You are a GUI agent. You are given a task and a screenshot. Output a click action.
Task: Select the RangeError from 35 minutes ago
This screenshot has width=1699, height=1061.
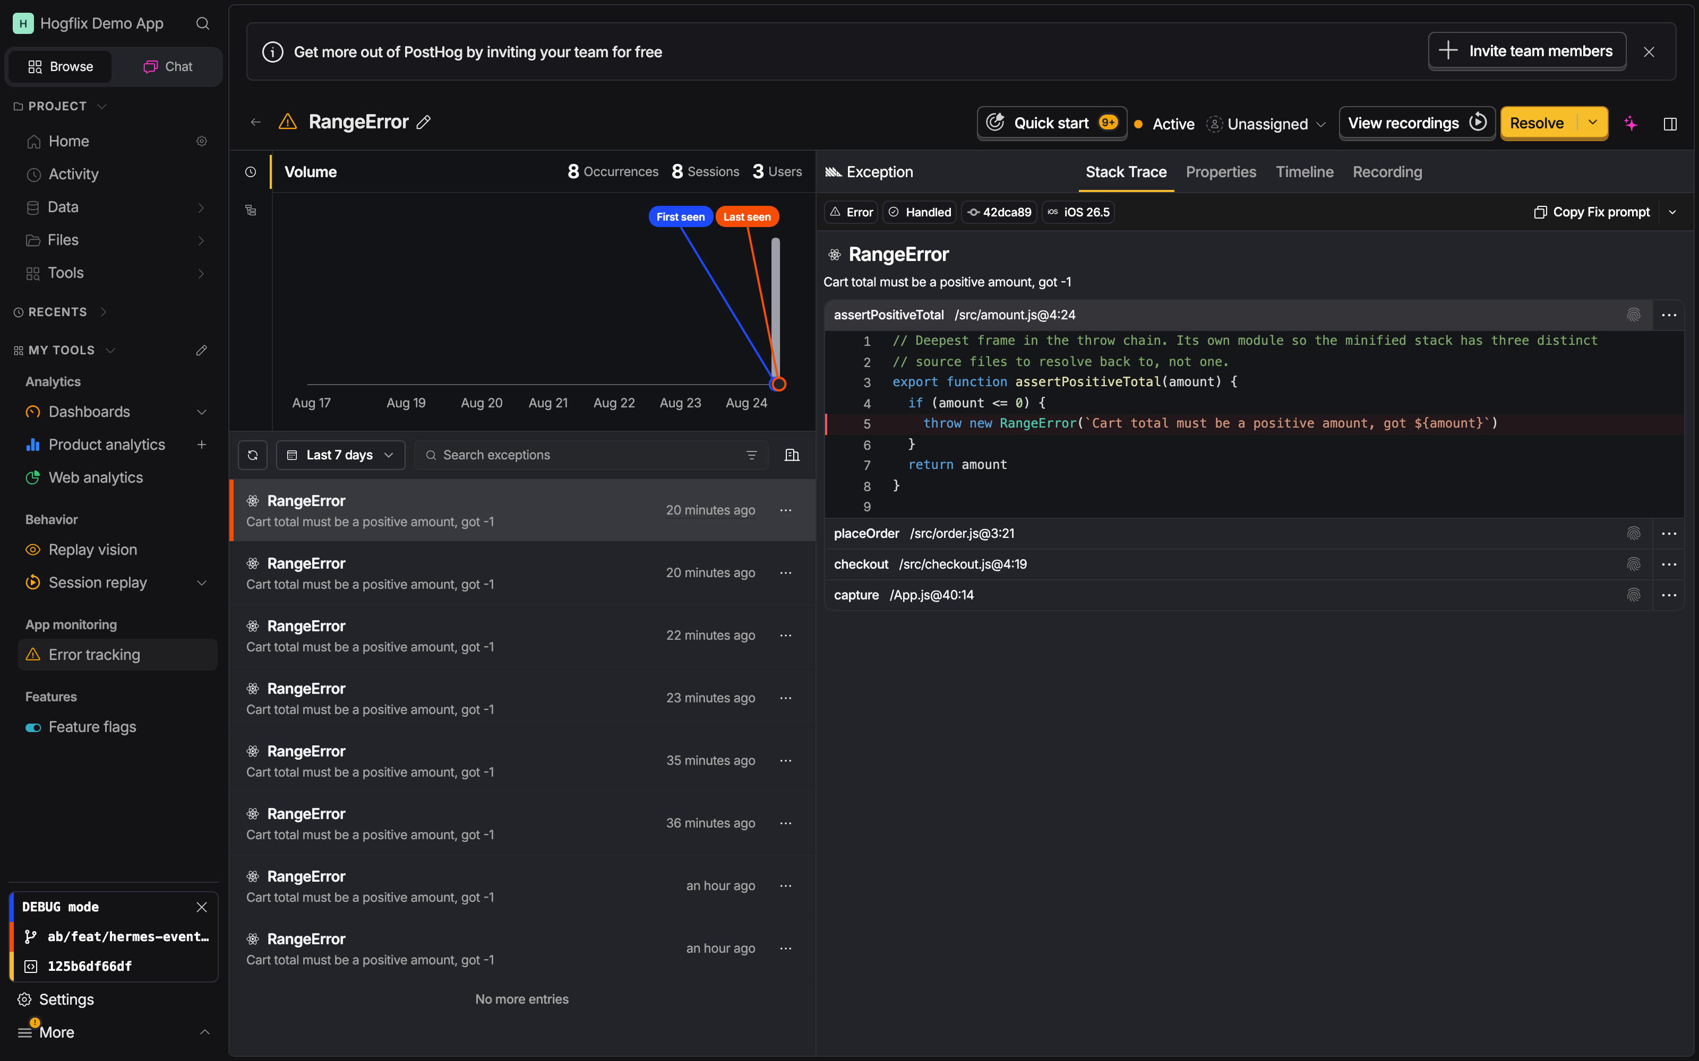pos(522,761)
